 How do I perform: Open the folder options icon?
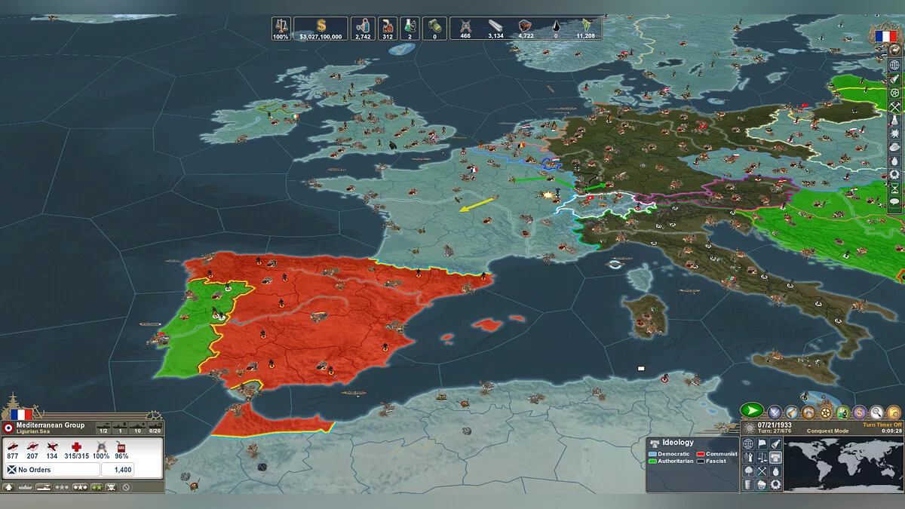click(894, 412)
